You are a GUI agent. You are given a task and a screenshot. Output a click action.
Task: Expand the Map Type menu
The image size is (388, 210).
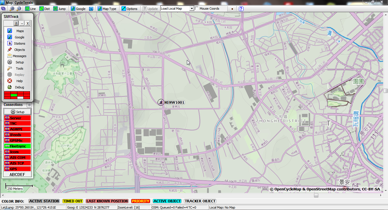[107, 9]
